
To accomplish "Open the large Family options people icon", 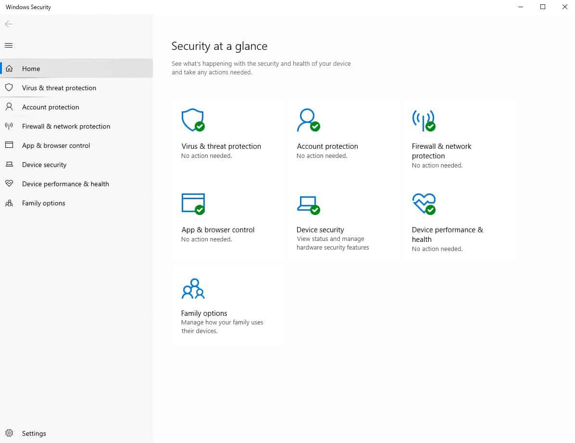I will [x=193, y=288].
